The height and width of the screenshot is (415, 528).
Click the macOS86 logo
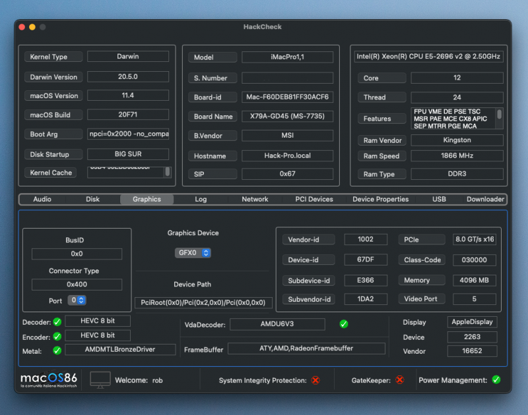(x=49, y=379)
